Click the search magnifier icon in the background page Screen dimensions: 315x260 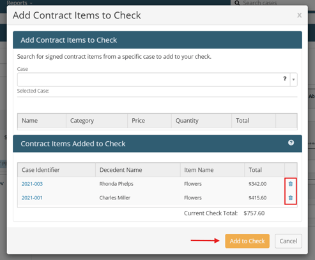(237, 3)
